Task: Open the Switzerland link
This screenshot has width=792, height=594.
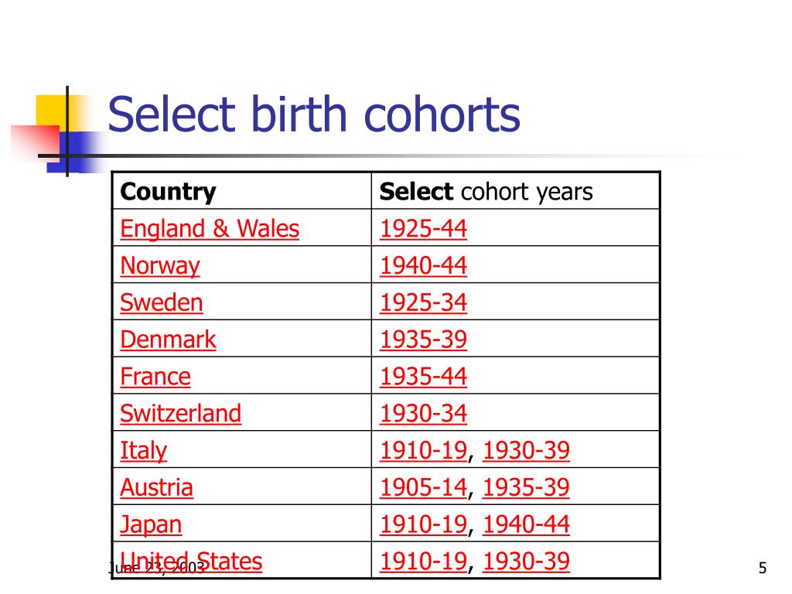Action: coord(181,413)
